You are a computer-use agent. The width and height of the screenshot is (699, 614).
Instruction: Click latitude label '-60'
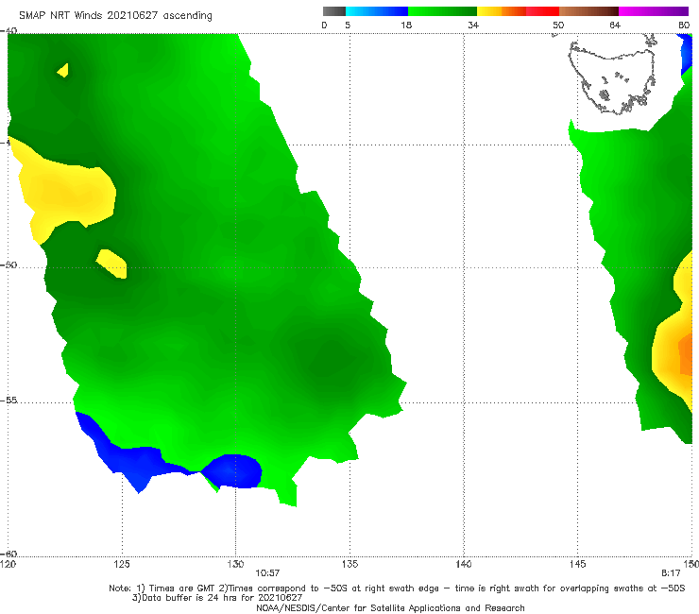(9, 554)
